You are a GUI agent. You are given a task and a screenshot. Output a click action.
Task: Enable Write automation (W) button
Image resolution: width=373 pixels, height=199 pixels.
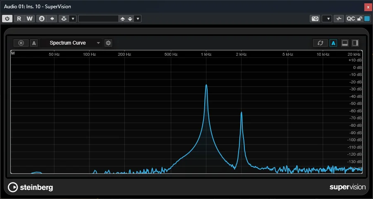point(29,19)
